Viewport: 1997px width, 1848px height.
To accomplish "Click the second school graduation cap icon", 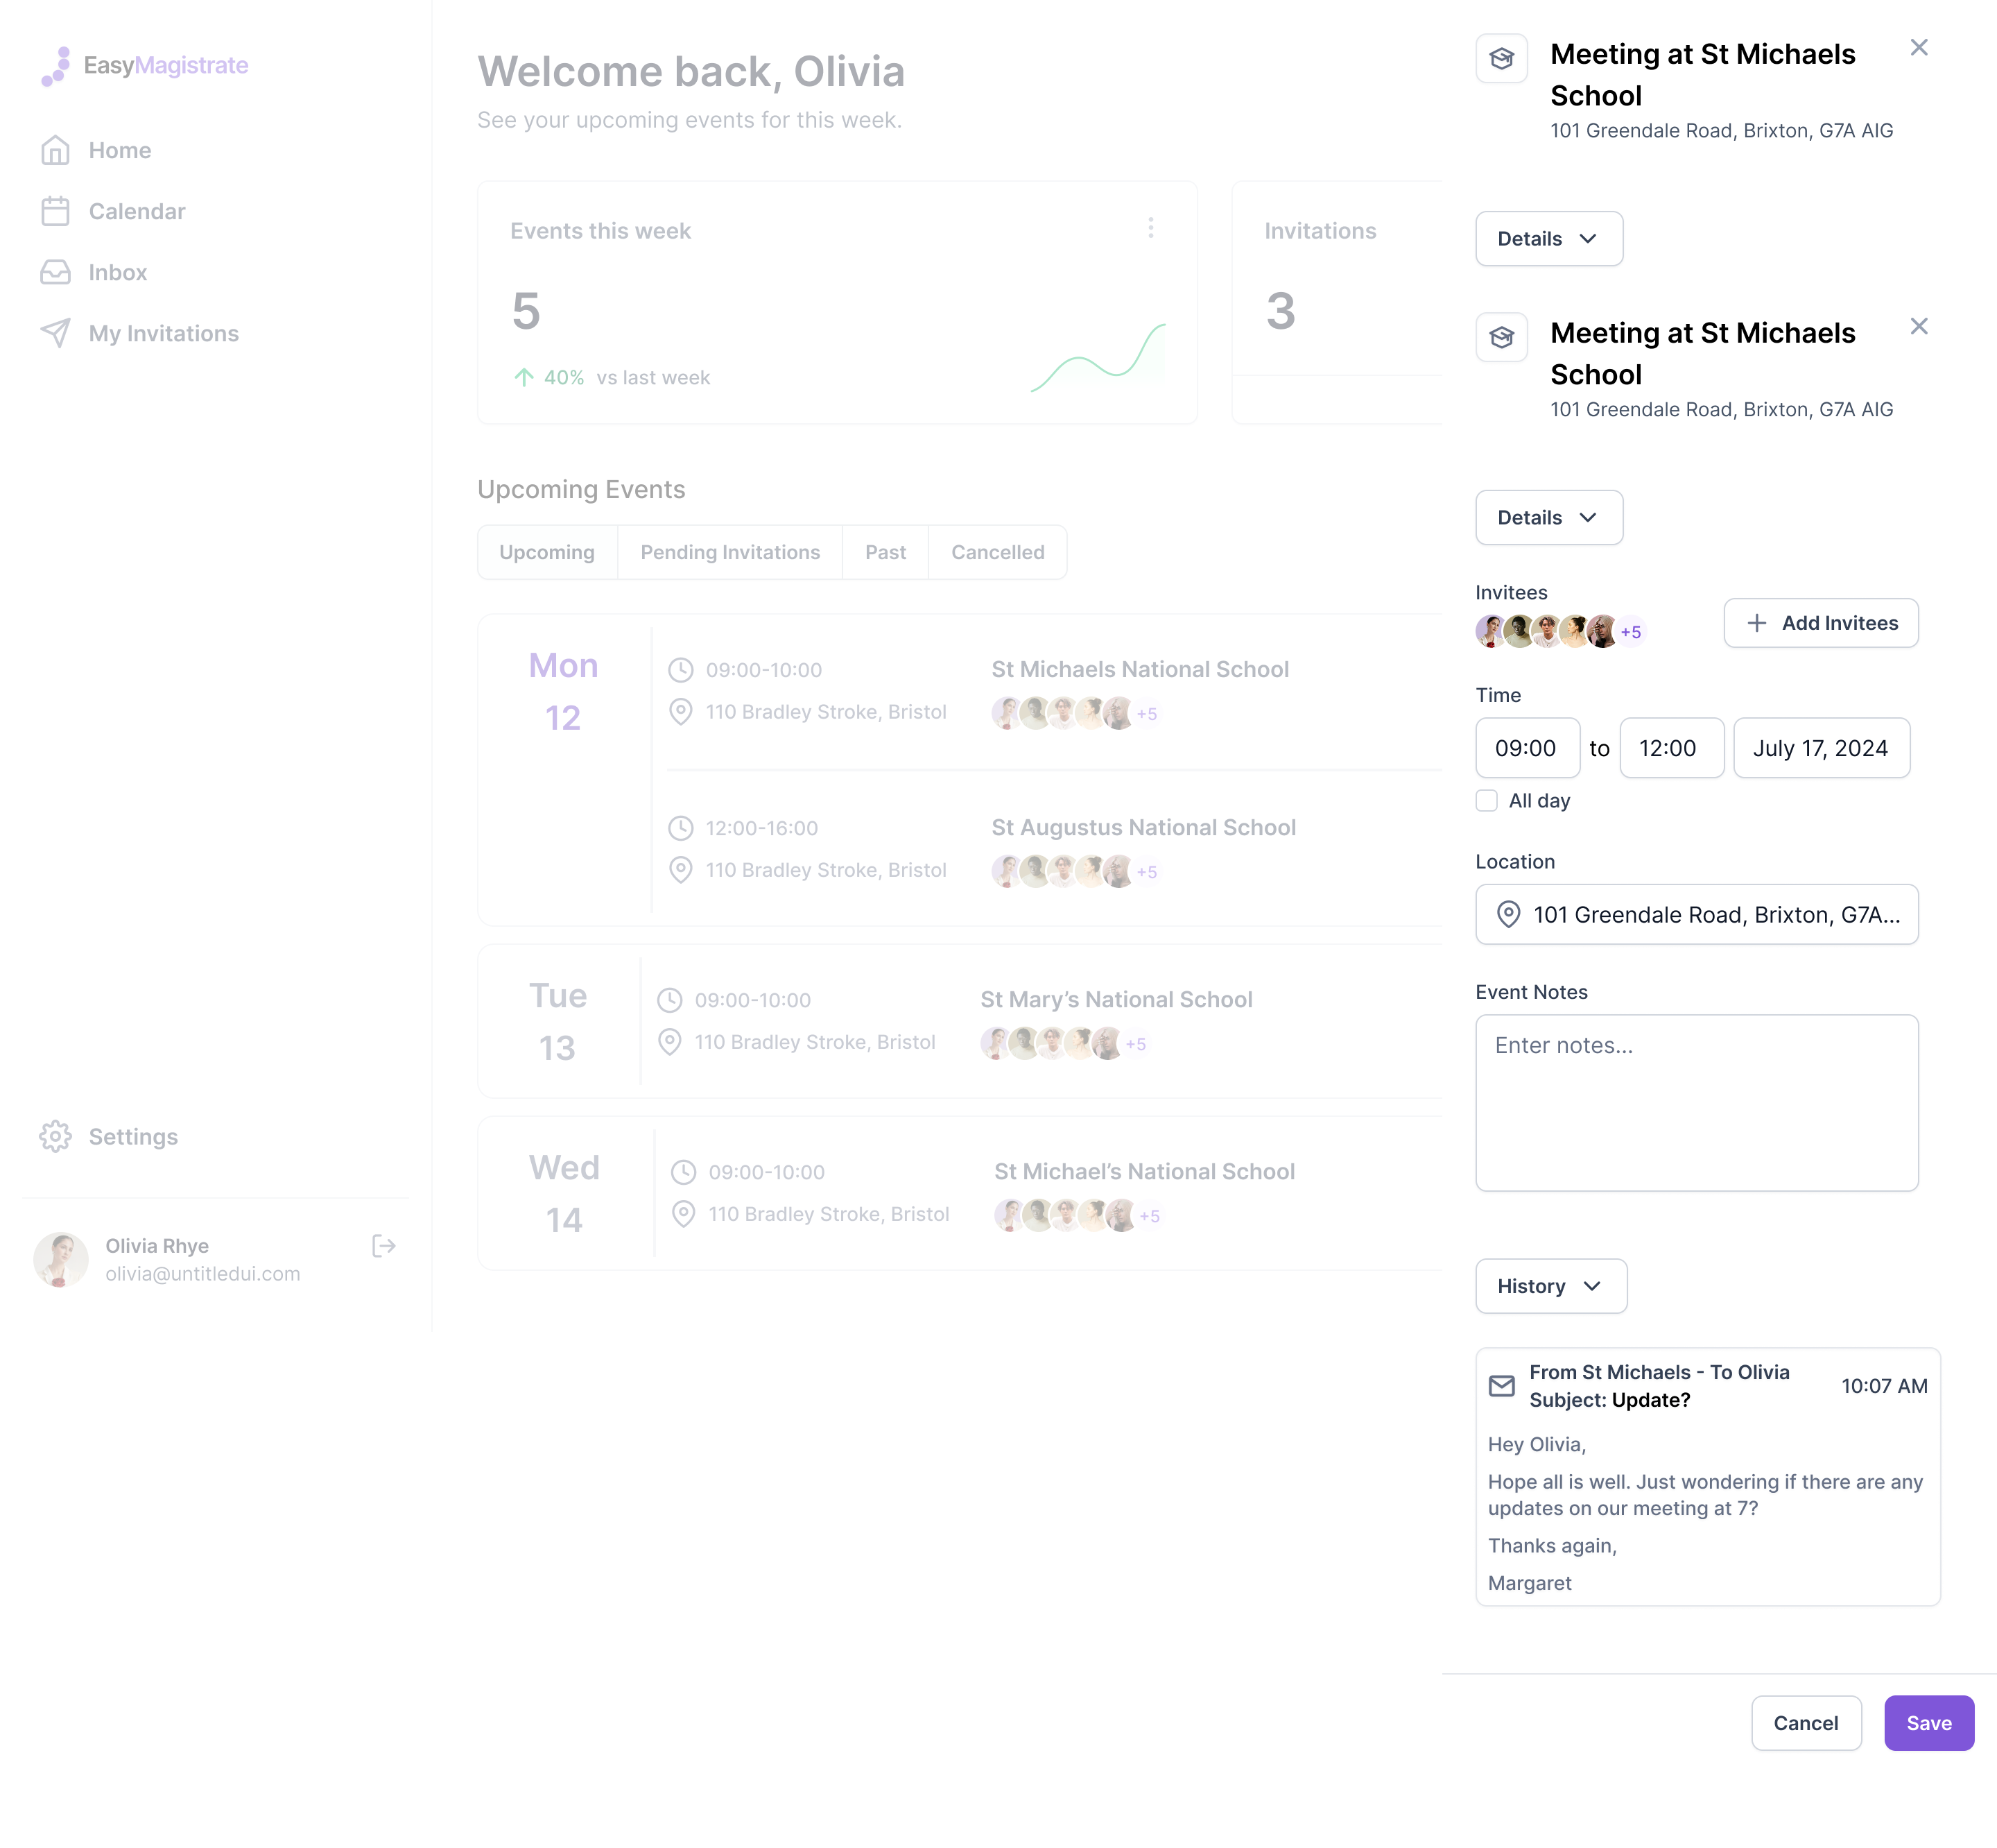I will tap(1501, 337).
